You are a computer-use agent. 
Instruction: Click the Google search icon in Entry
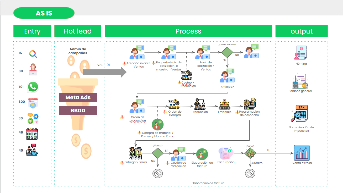click(33, 54)
